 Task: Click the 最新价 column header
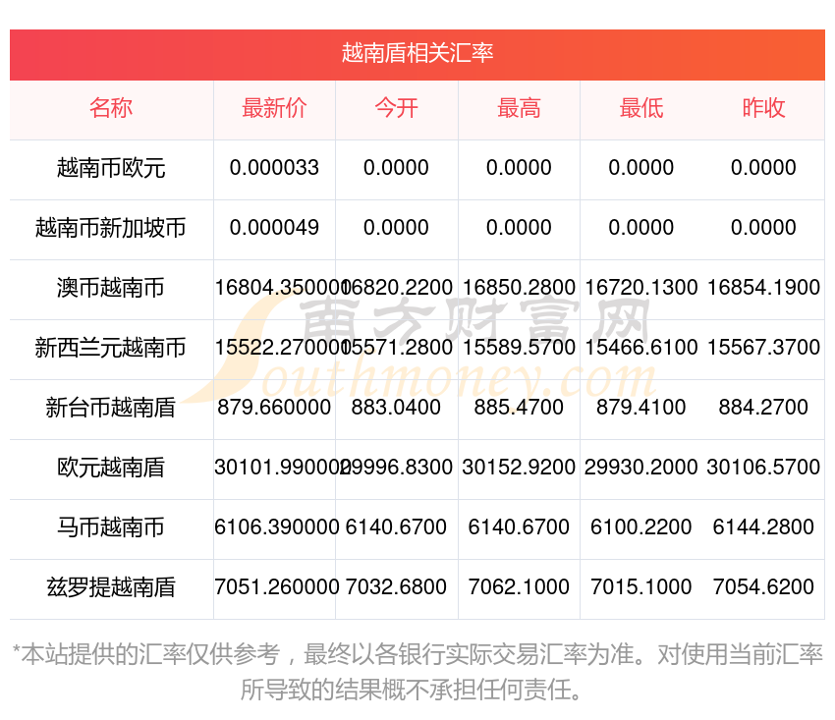[x=274, y=108]
